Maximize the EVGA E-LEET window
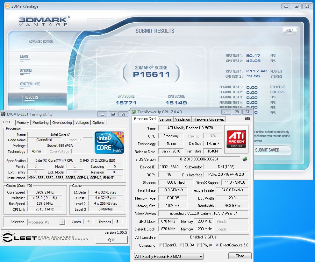This screenshot has height=262, width=315. pos(113,114)
